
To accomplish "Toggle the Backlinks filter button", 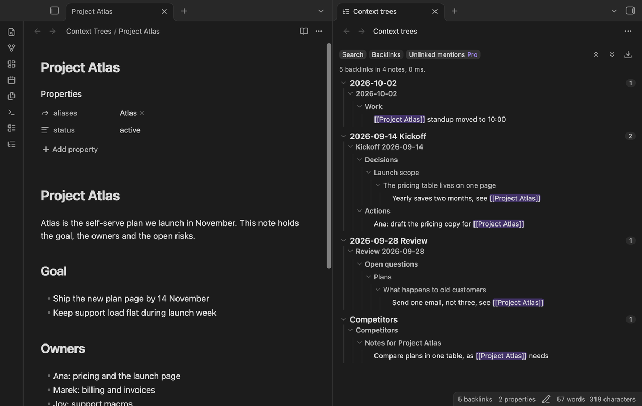I will [x=386, y=54].
